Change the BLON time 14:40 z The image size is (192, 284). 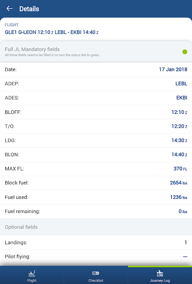point(179,154)
